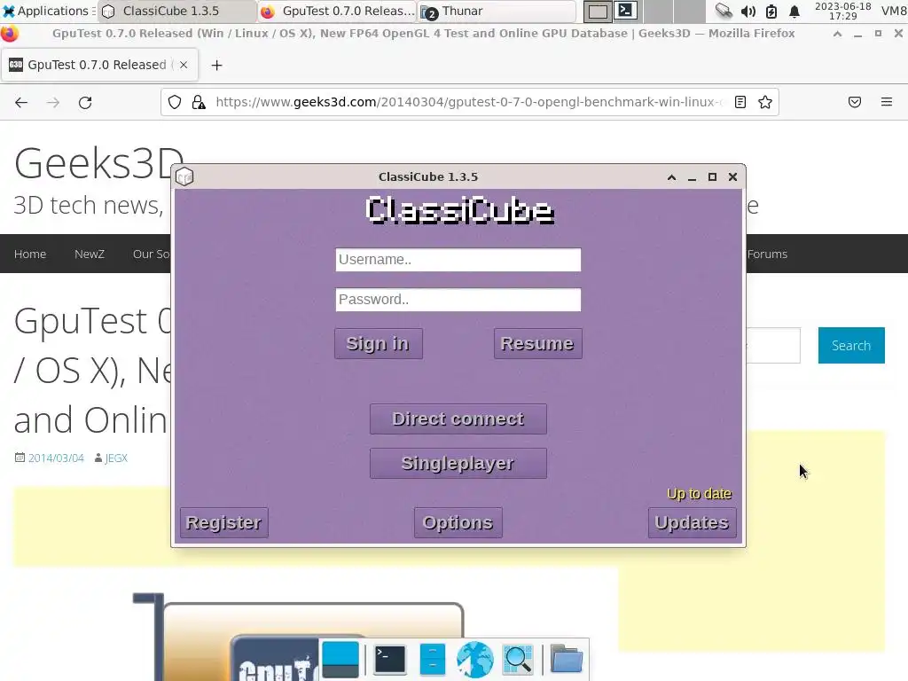Click the terminal icon in top panel
The height and width of the screenshot is (681, 908).
click(x=625, y=11)
